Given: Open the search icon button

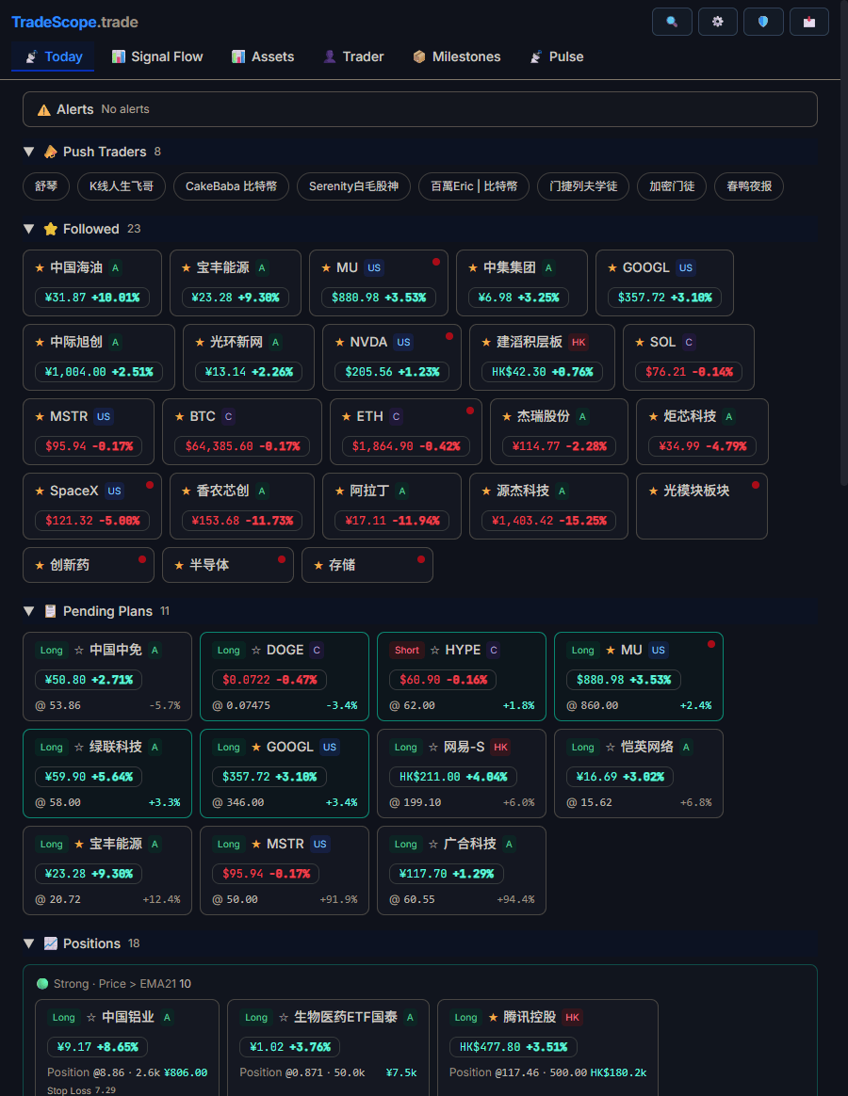Looking at the screenshot, I should (672, 22).
